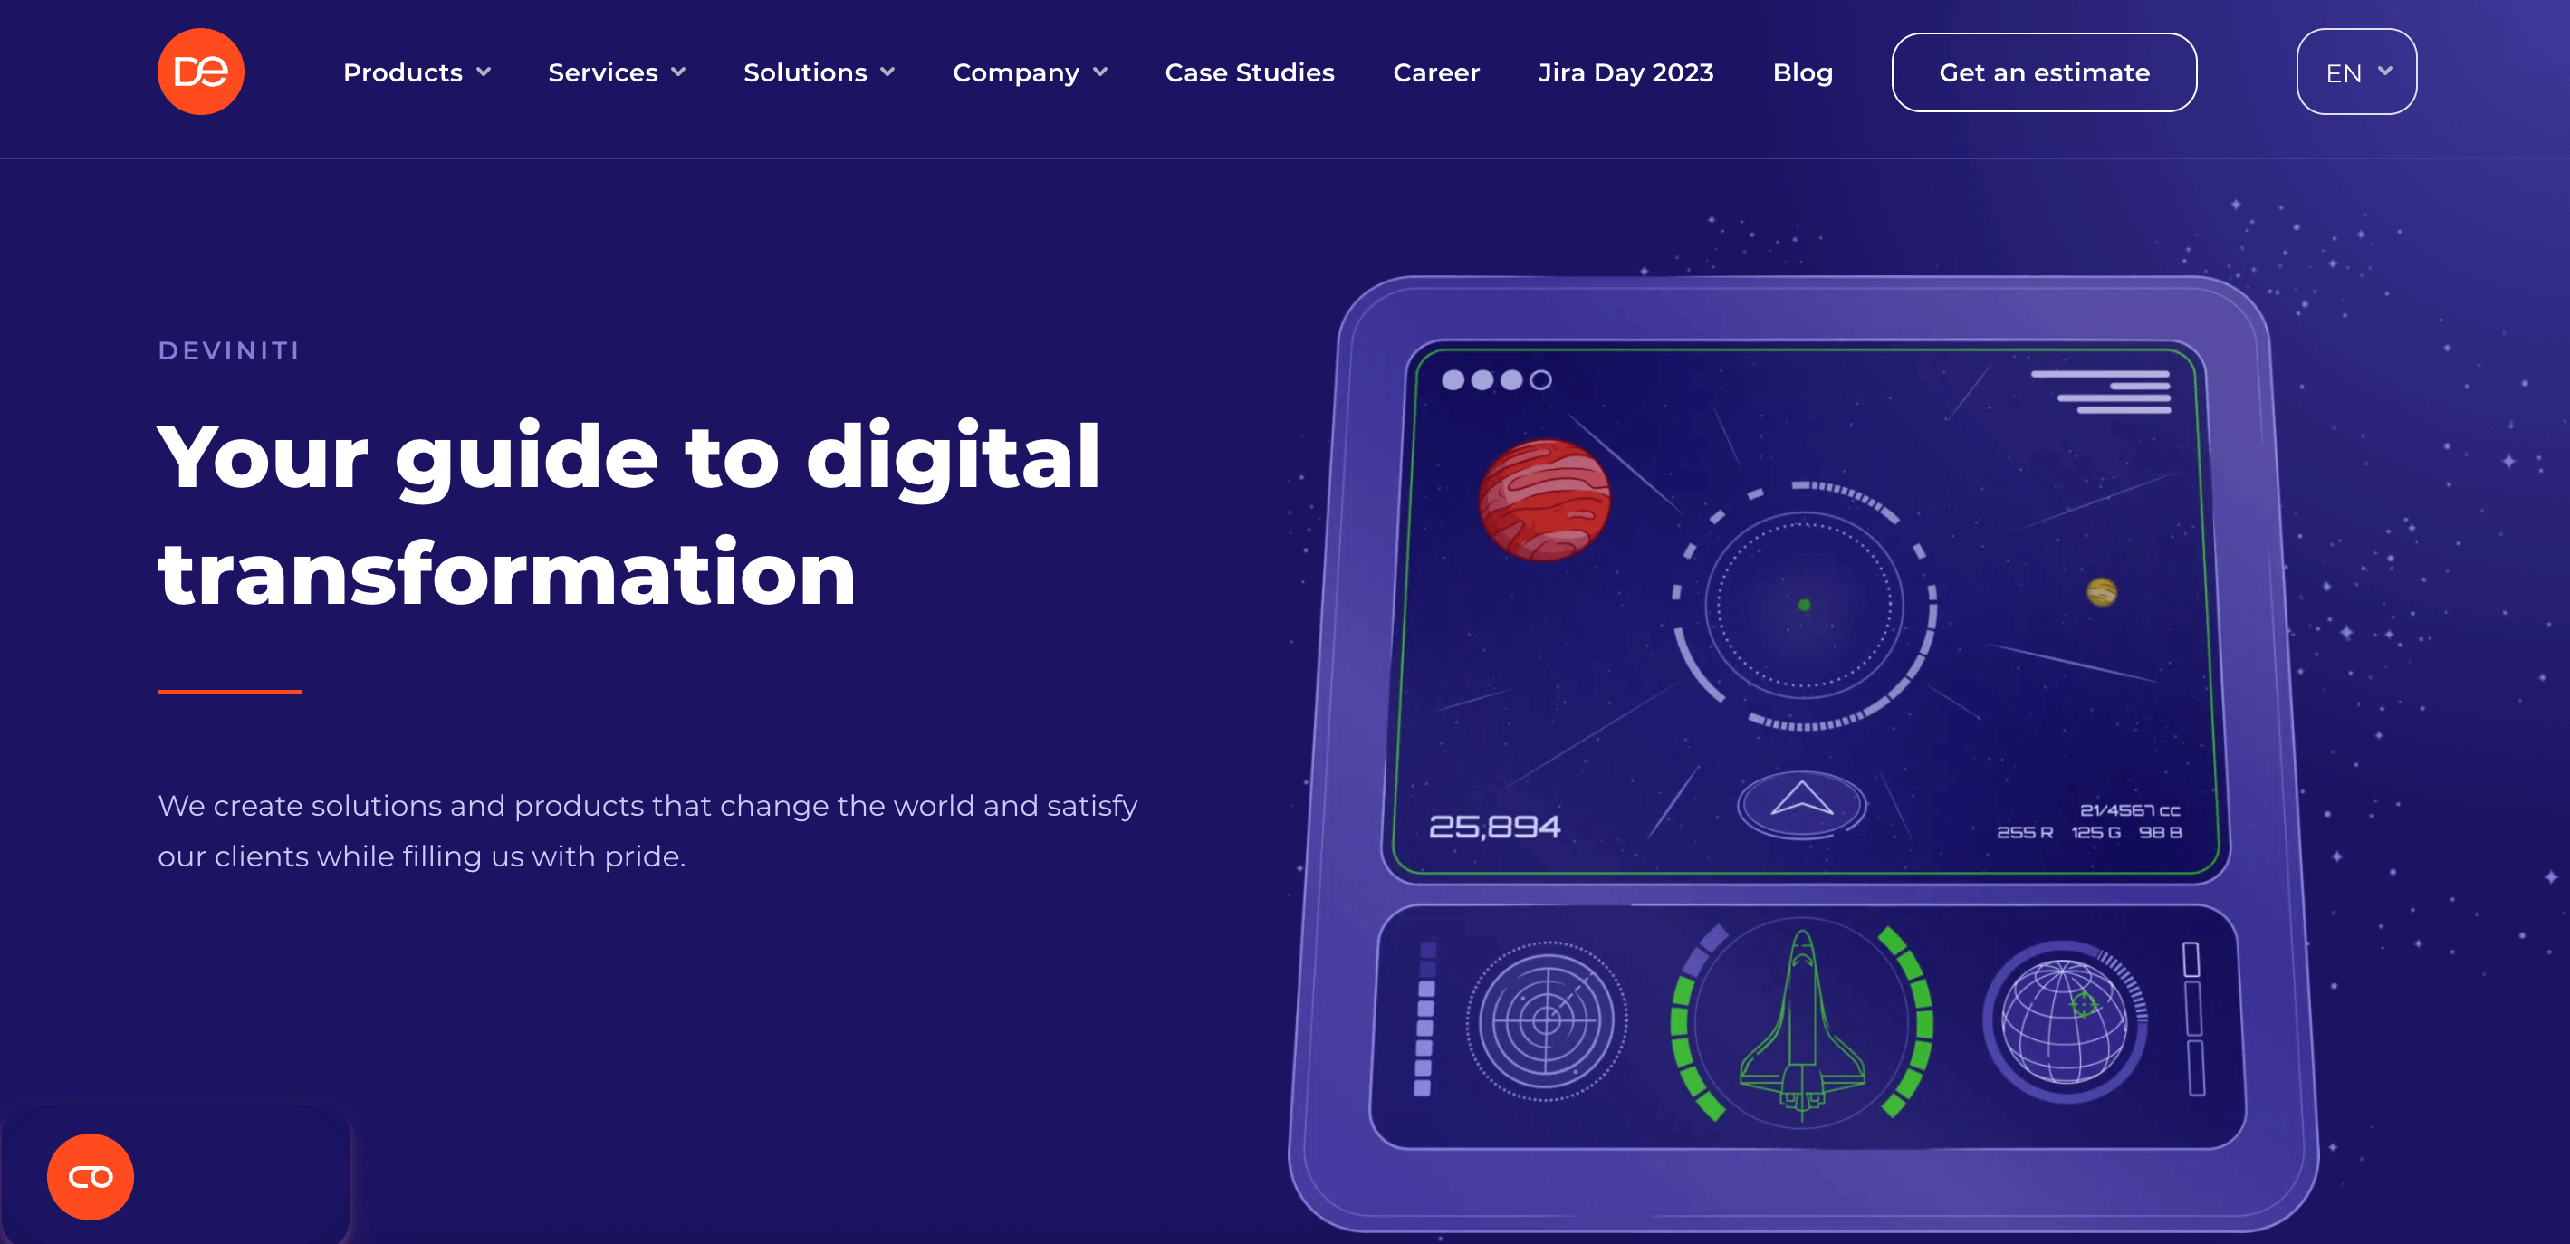Click the Jira Day 2023 tab
Viewport: 2570px width, 1244px height.
click(1625, 72)
